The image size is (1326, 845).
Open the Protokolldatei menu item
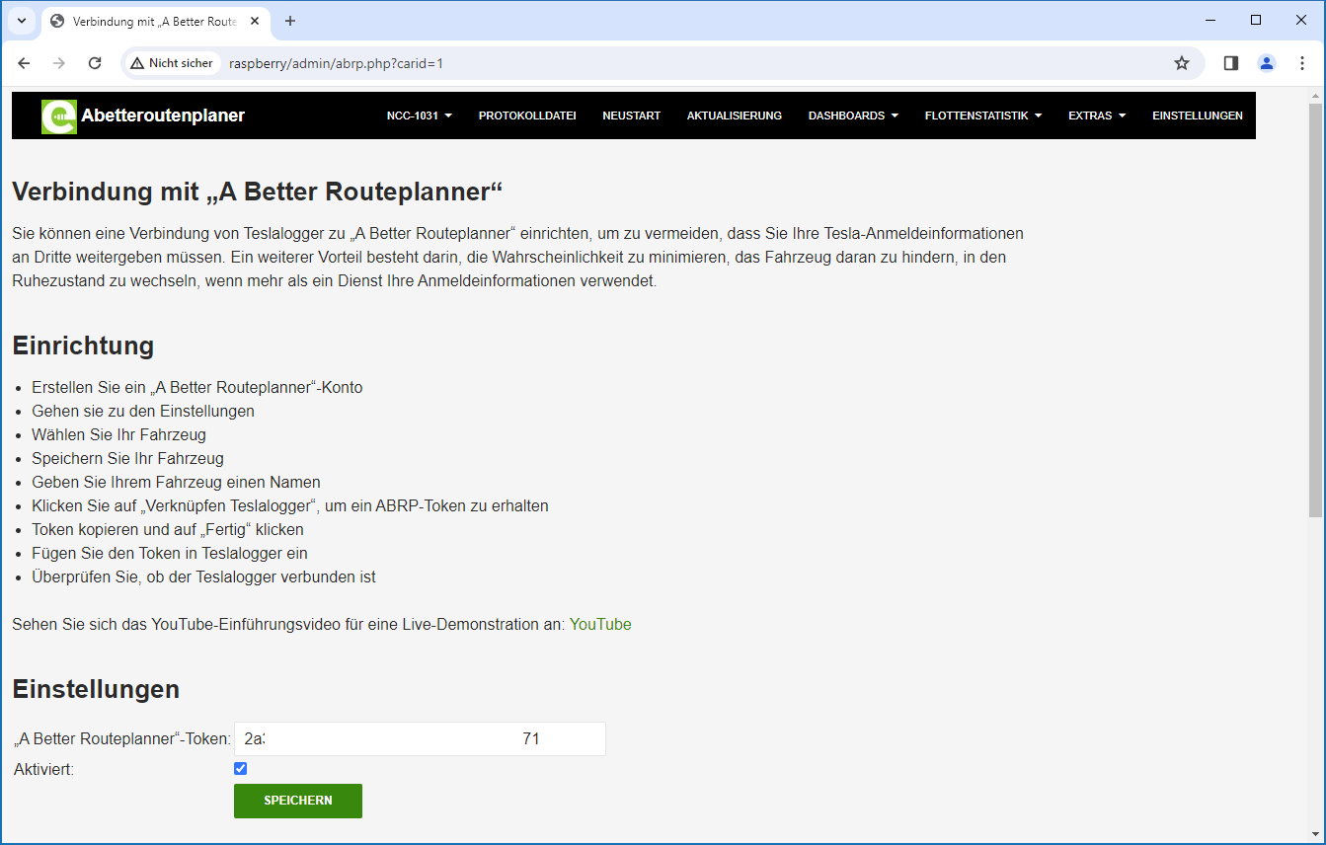click(x=527, y=115)
